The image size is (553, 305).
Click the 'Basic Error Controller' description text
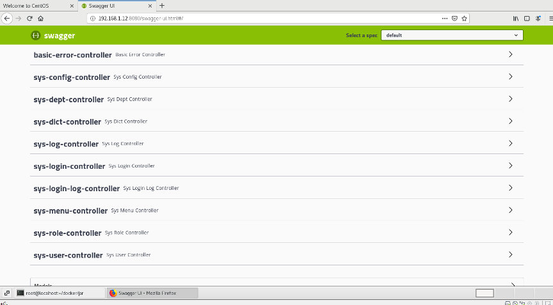[x=140, y=54]
